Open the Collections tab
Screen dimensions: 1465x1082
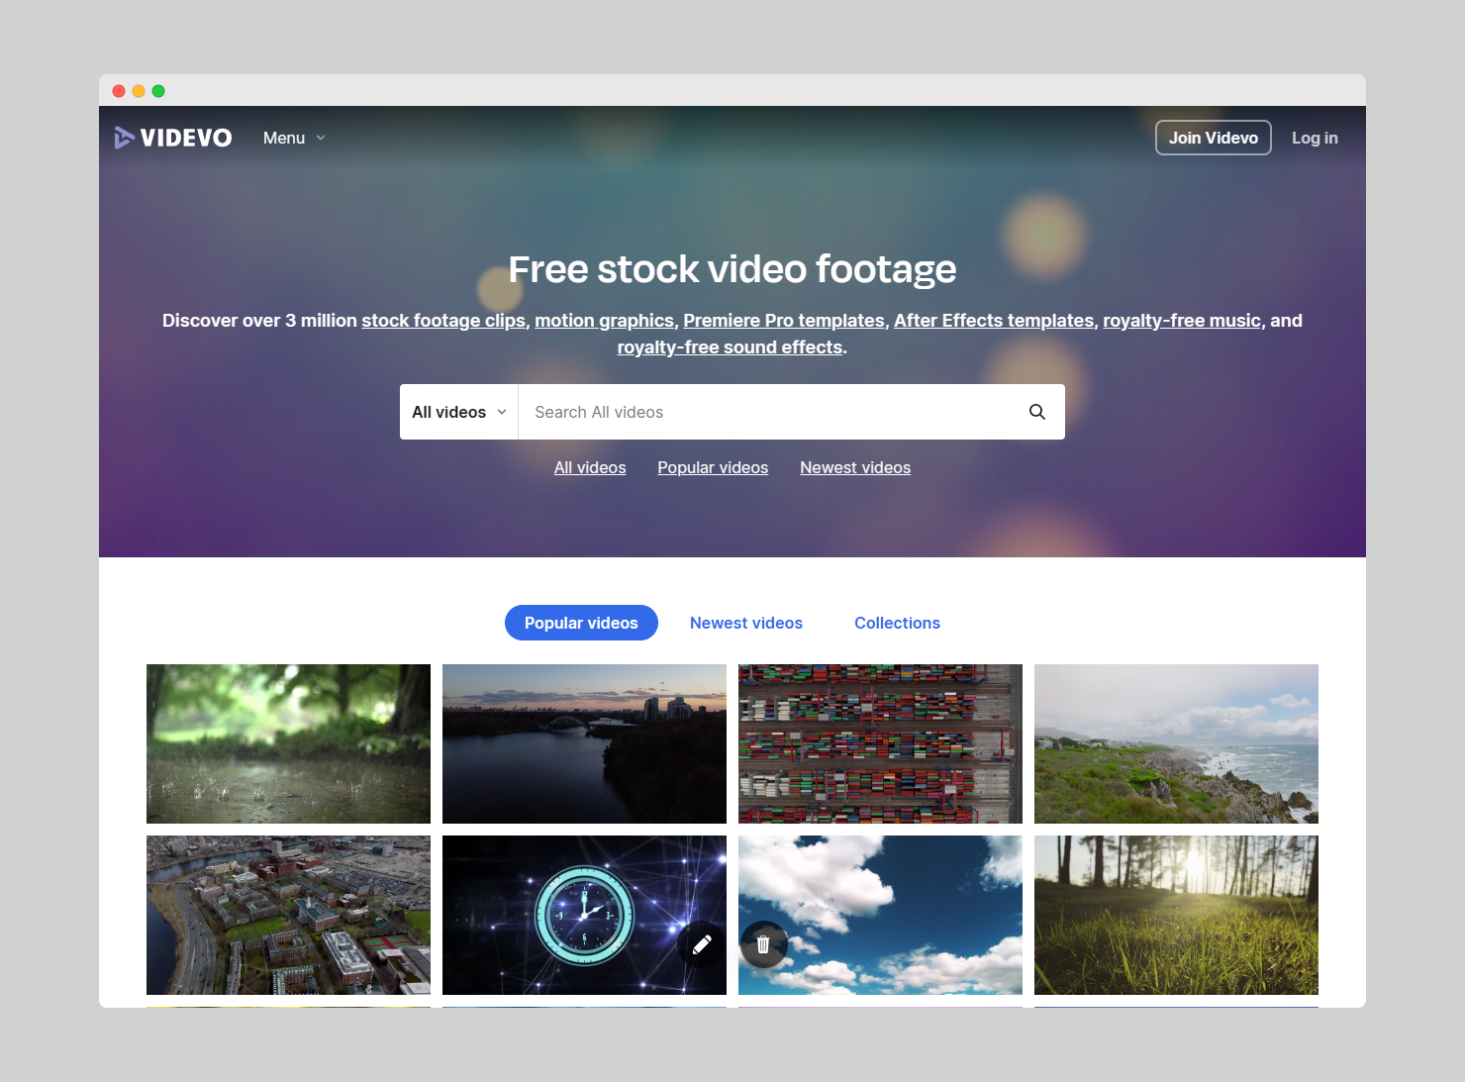tap(897, 623)
